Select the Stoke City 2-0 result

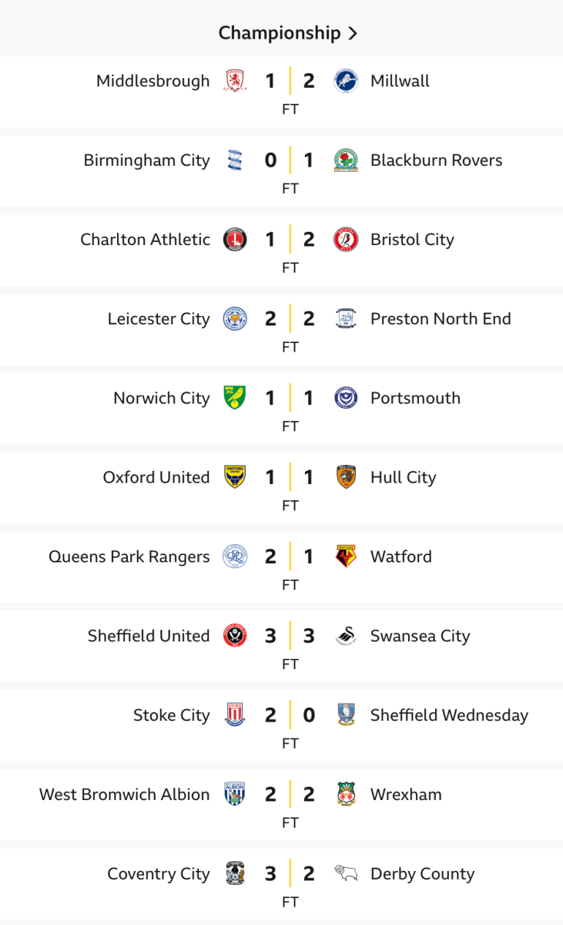[x=290, y=715]
